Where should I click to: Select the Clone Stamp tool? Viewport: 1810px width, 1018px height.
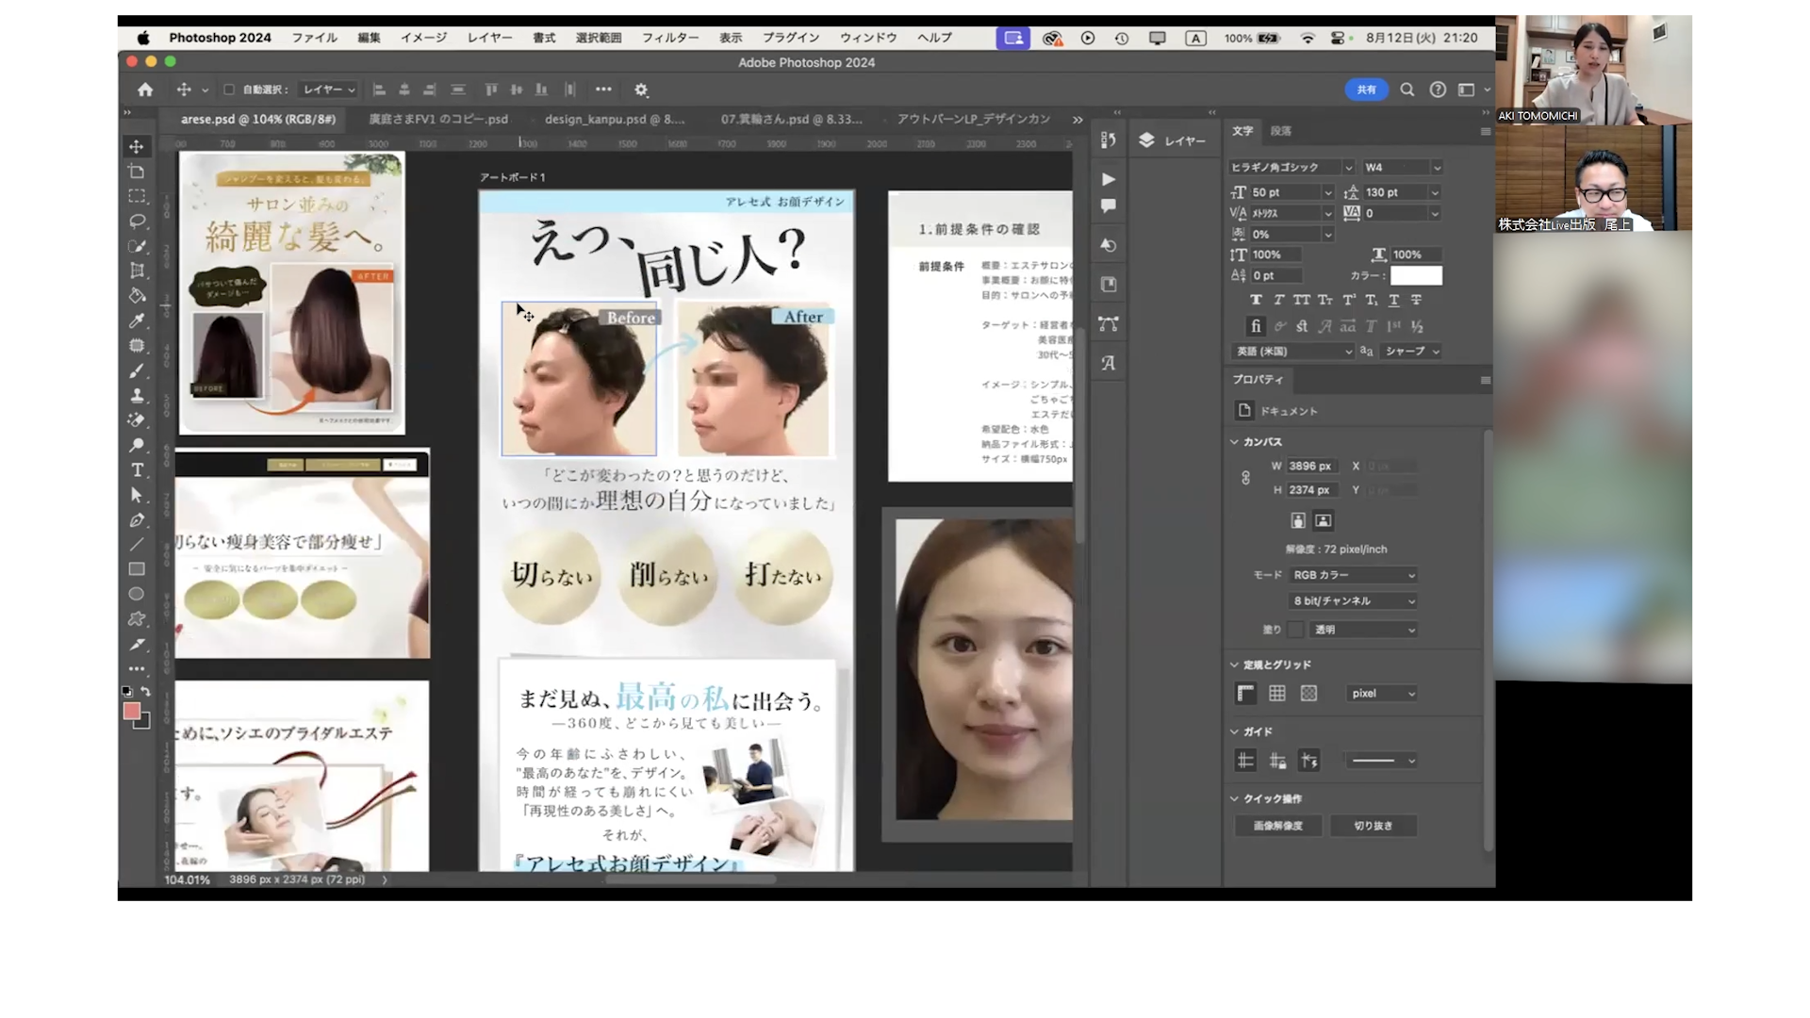137,395
